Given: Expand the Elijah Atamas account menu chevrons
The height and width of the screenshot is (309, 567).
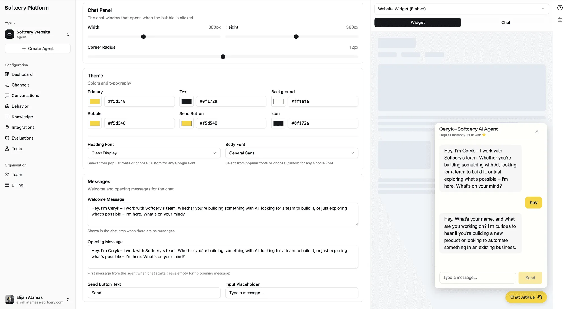Looking at the screenshot, I should click(x=68, y=299).
